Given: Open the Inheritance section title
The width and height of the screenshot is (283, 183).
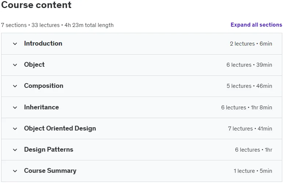Looking at the screenshot, I should [42, 107].
